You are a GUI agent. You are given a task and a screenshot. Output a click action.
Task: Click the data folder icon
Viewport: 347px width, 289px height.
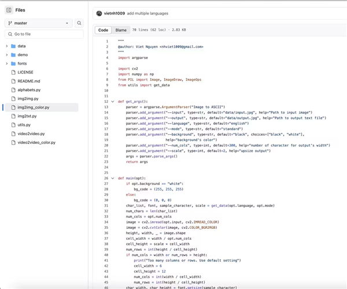[x=13, y=46]
